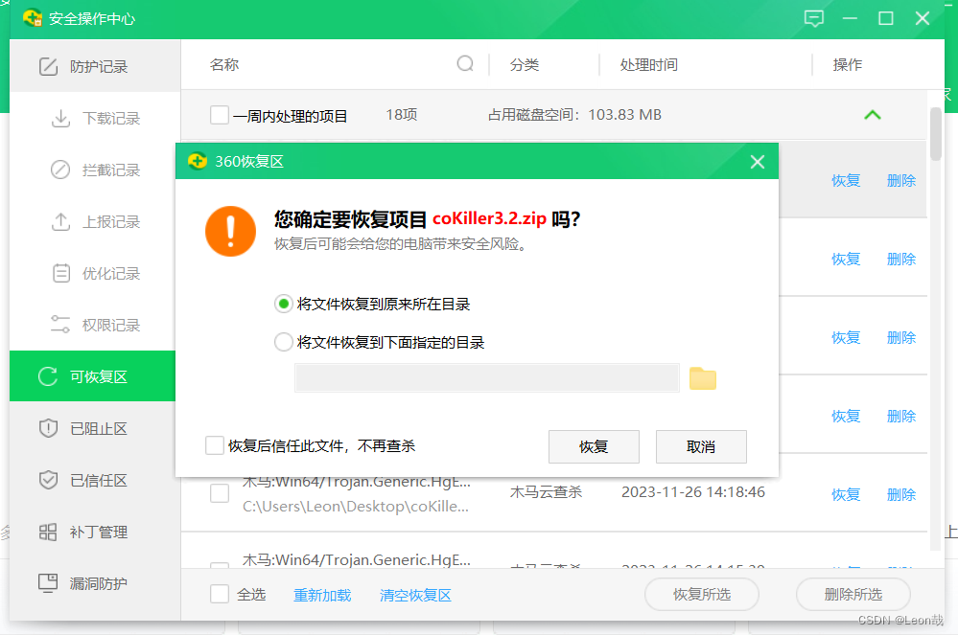
Task: Click the search icon in the 名称 column
Action: tap(465, 63)
